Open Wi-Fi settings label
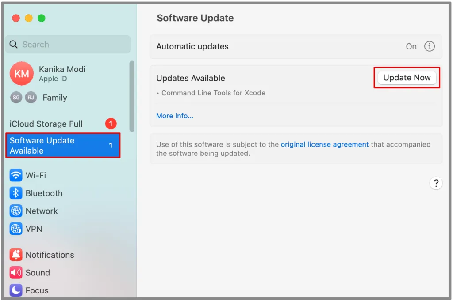The image size is (453, 301). (36, 175)
